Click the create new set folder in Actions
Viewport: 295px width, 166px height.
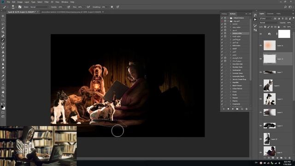[x=237, y=109]
